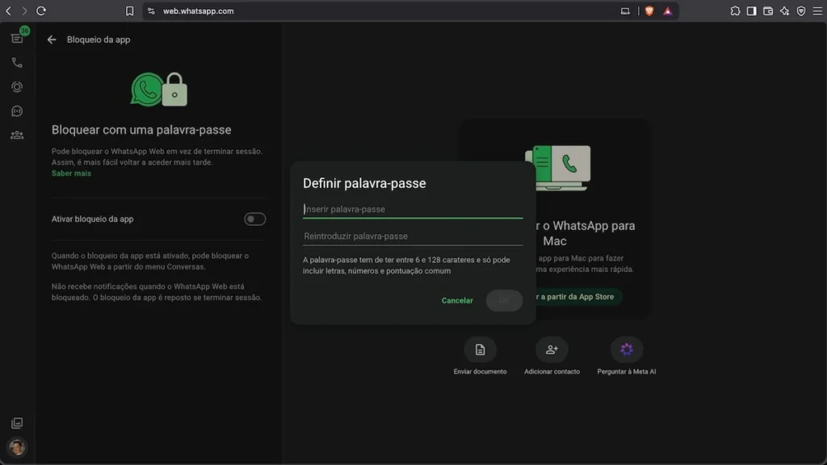Click Perguntar à Meta AI icon
Screen dimensions: 827x465
click(627, 350)
